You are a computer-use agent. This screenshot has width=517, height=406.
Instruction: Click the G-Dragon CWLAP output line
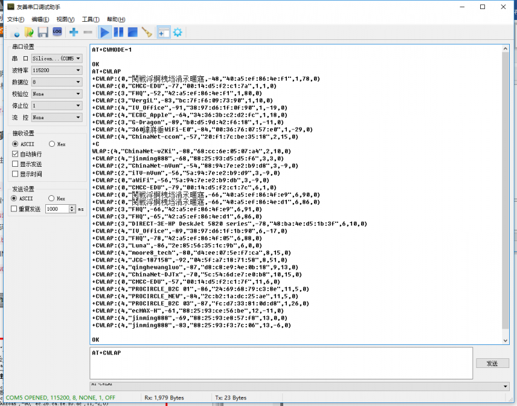click(188, 123)
